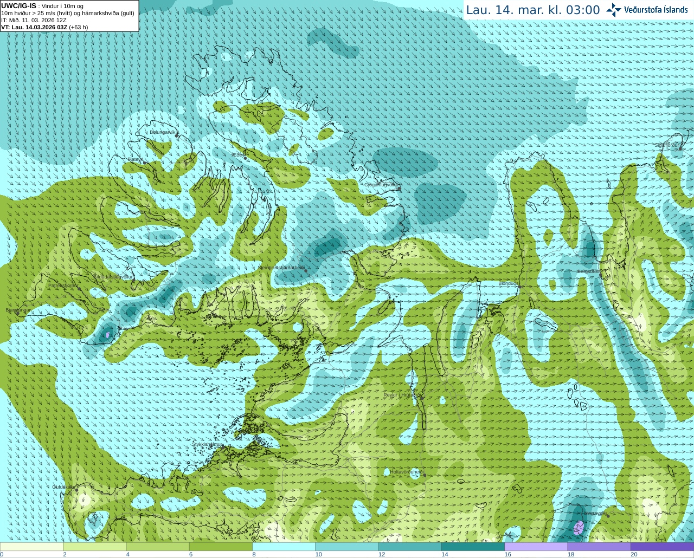Click the small lavender wind patch south of Bjargtangar

click(x=108, y=335)
